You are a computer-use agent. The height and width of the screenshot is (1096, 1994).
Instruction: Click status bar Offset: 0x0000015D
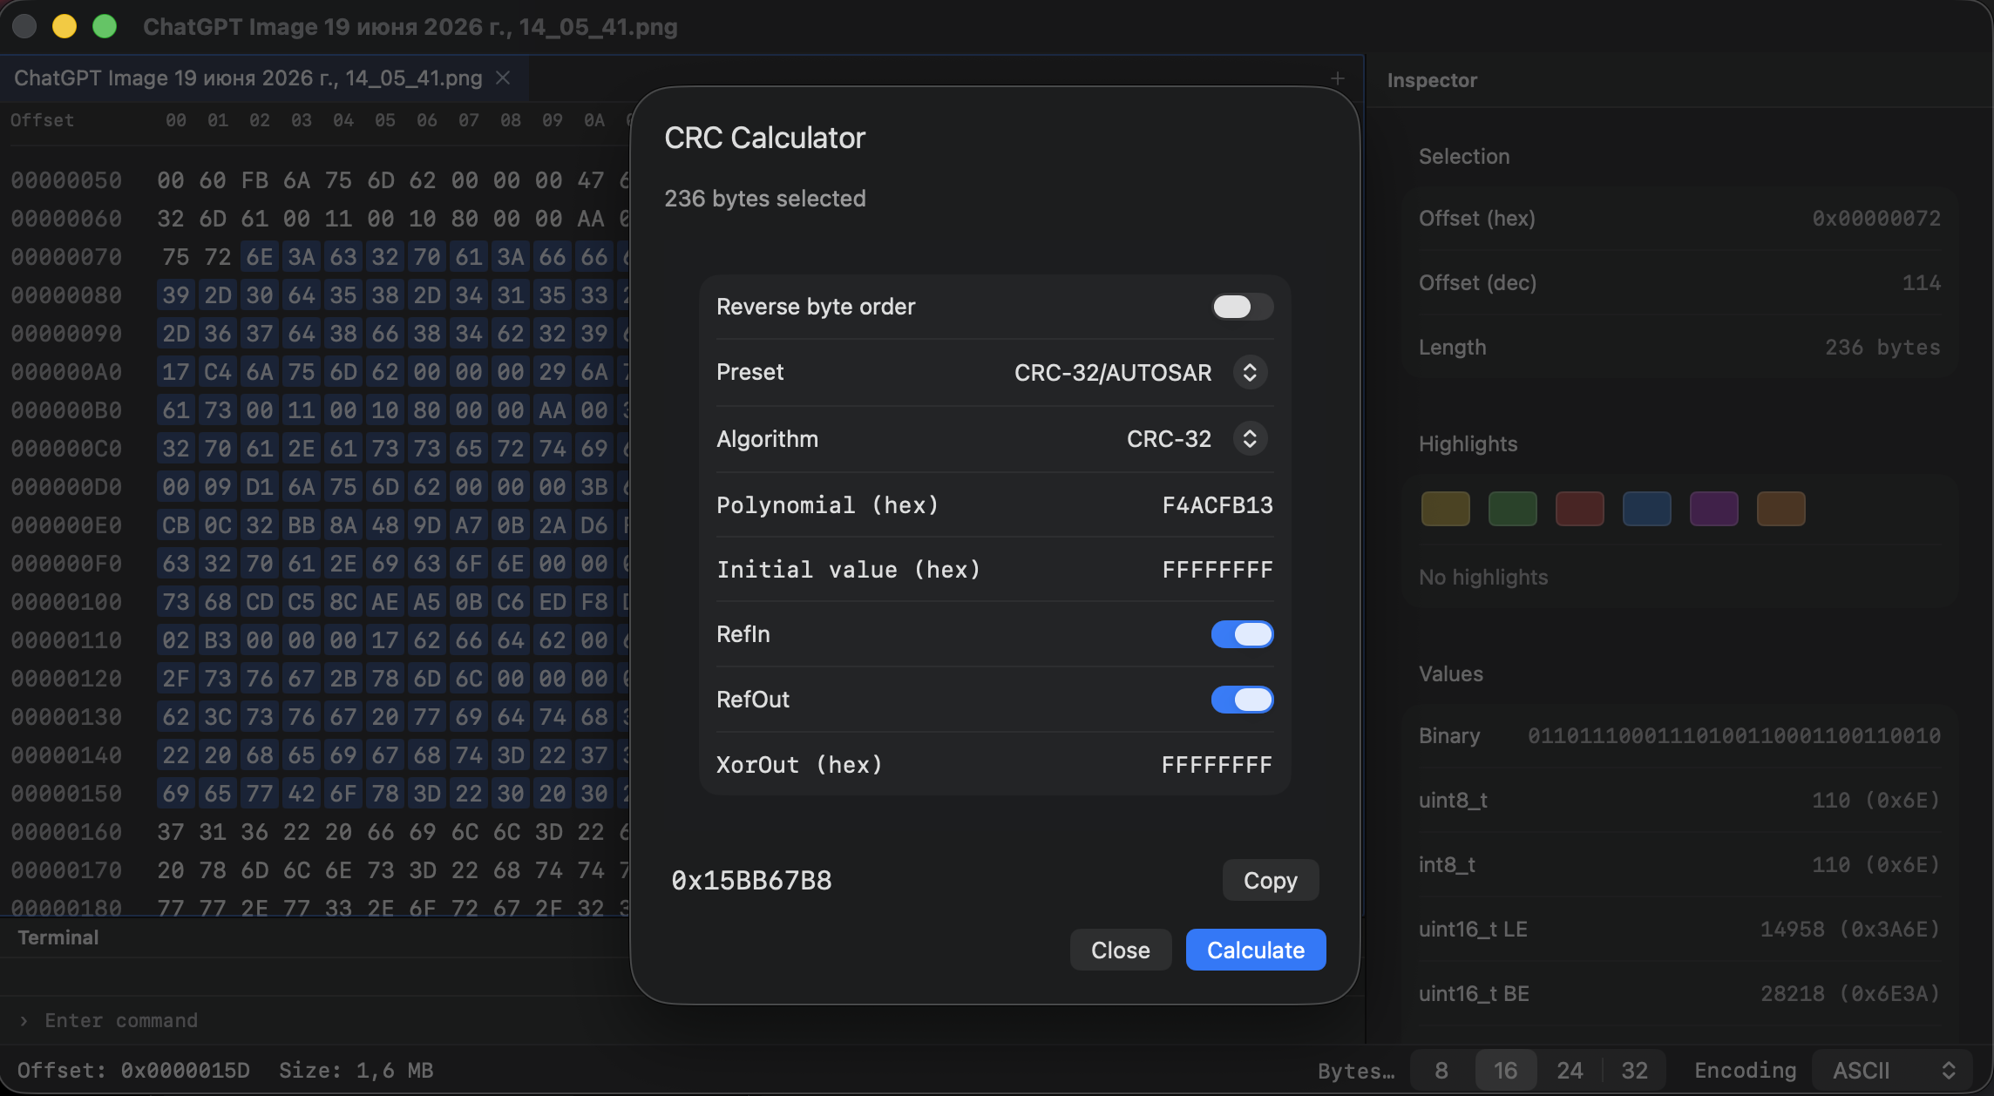coord(133,1070)
